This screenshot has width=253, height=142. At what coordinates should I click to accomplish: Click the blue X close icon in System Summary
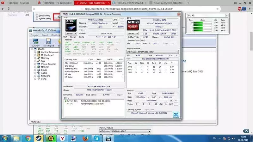(176, 115)
